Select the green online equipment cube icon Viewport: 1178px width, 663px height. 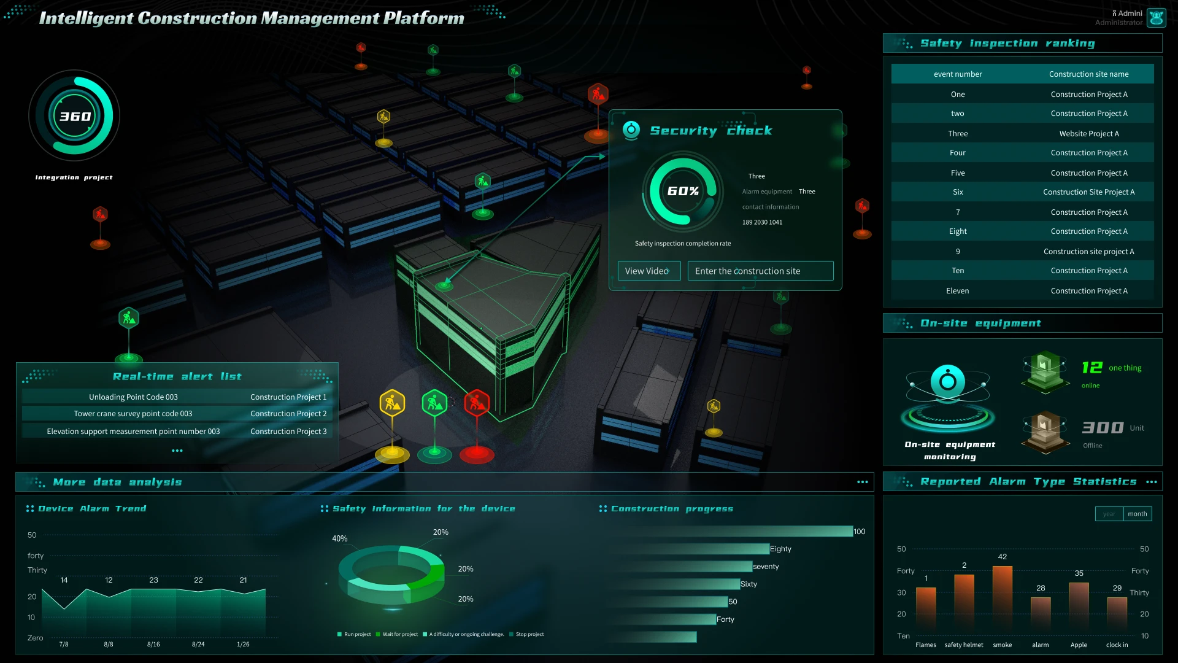tap(1045, 370)
